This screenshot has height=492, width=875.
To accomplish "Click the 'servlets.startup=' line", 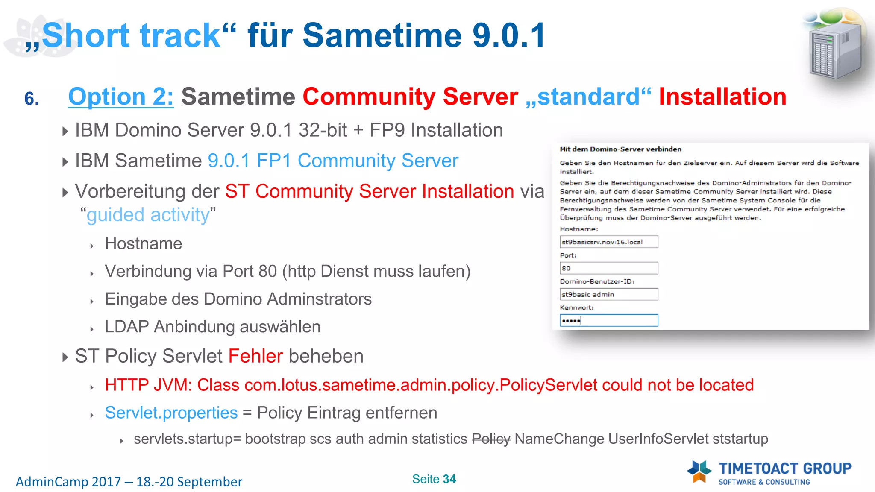I will [x=451, y=439].
